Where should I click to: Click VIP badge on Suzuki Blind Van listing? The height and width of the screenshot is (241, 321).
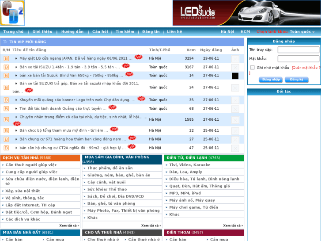[129, 74]
